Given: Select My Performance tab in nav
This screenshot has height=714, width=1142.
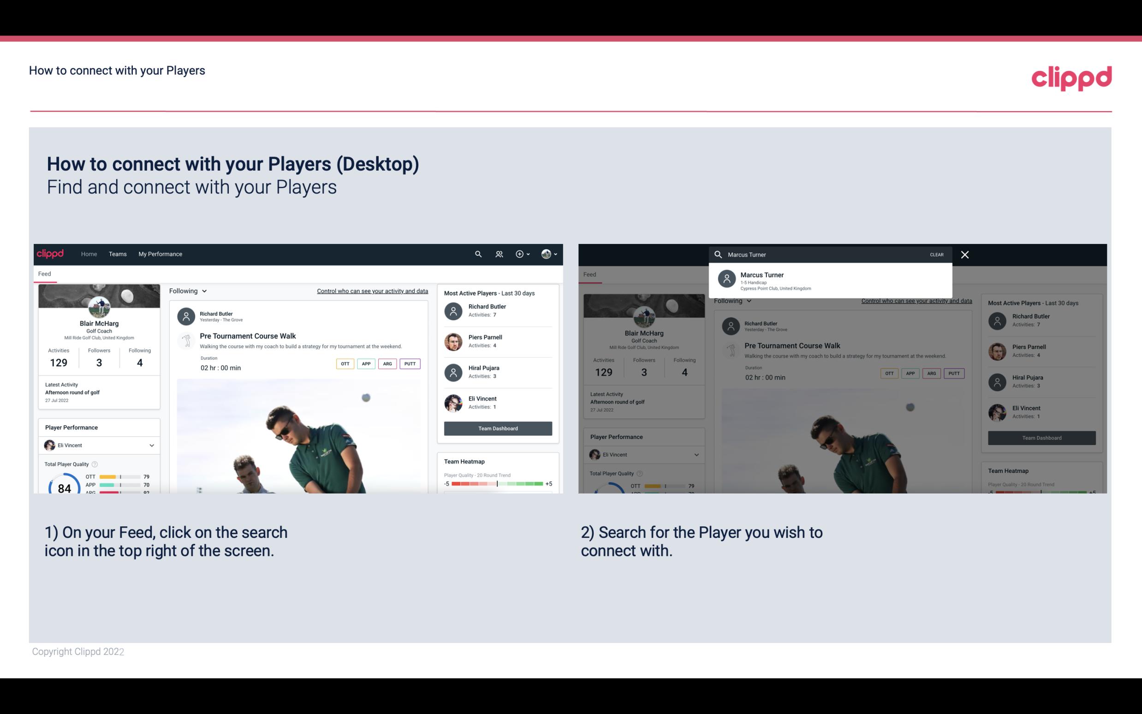Looking at the screenshot, I should click(161, 253).
